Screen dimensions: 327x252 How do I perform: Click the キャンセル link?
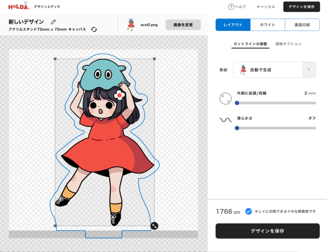point(266,7)
